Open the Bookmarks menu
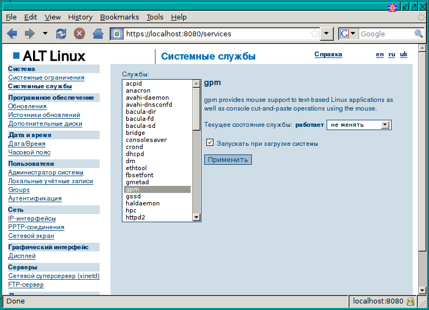Screen dimensions: 429x310 point(119,17)
